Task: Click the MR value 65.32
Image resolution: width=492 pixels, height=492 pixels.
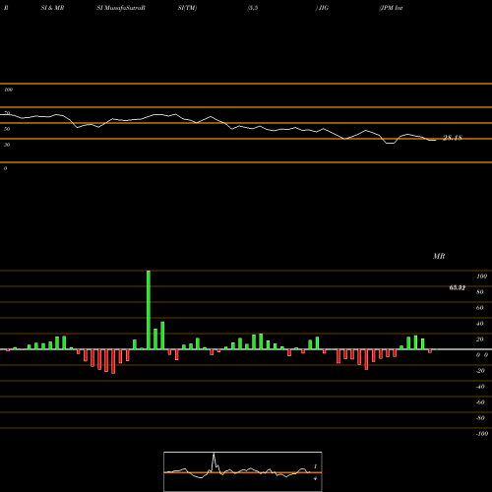Action: point(458,287)
